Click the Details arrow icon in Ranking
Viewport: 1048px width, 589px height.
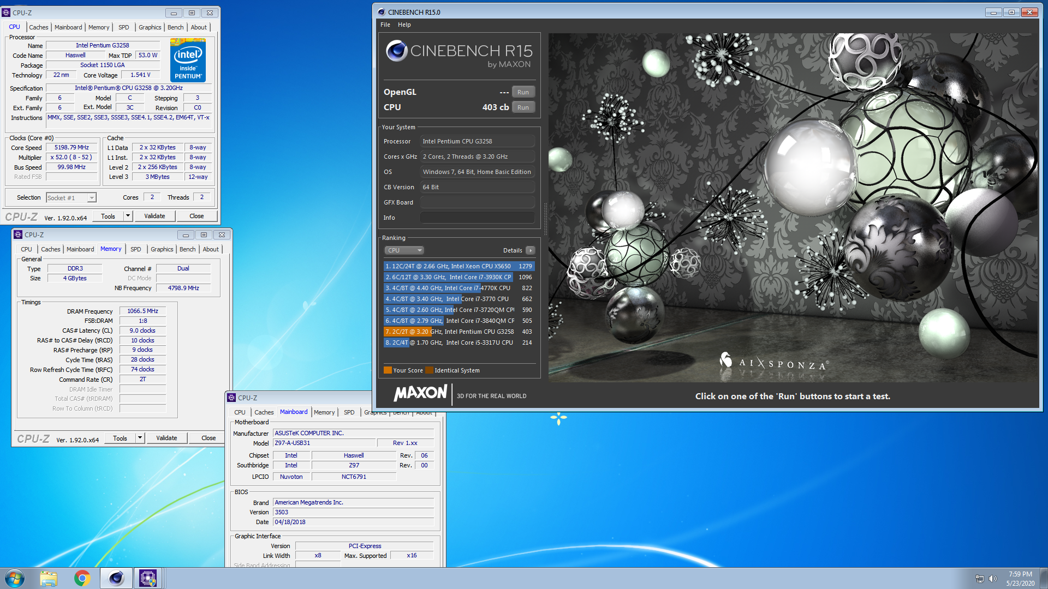530,250
